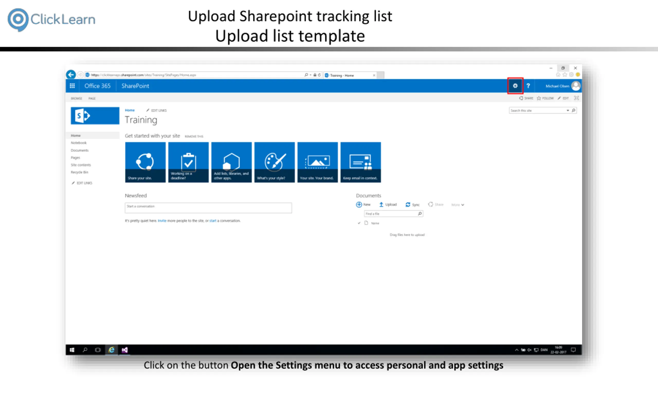Open the Help question mark

[528, 86]
